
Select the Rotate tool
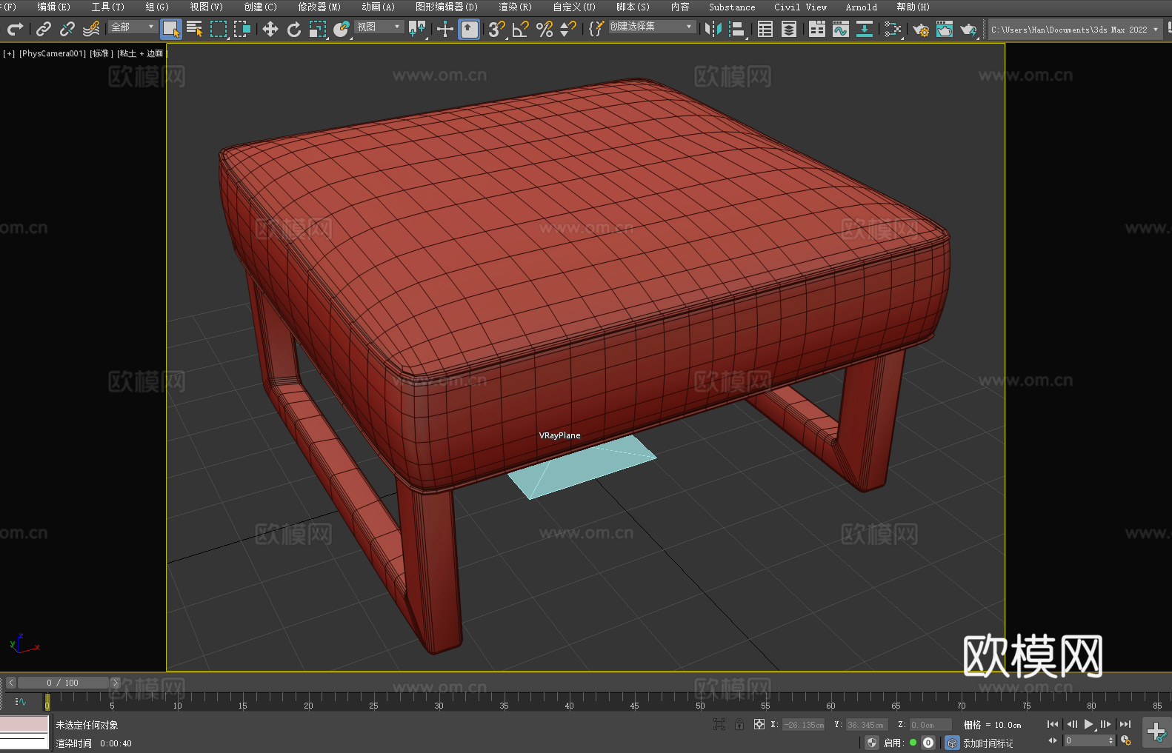[294, 29]
